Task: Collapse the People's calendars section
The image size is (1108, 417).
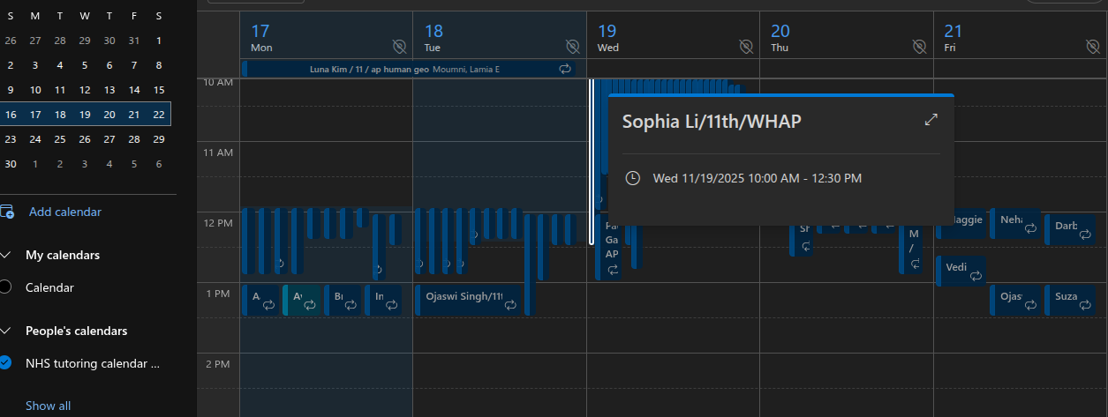Action: [7, 331]
